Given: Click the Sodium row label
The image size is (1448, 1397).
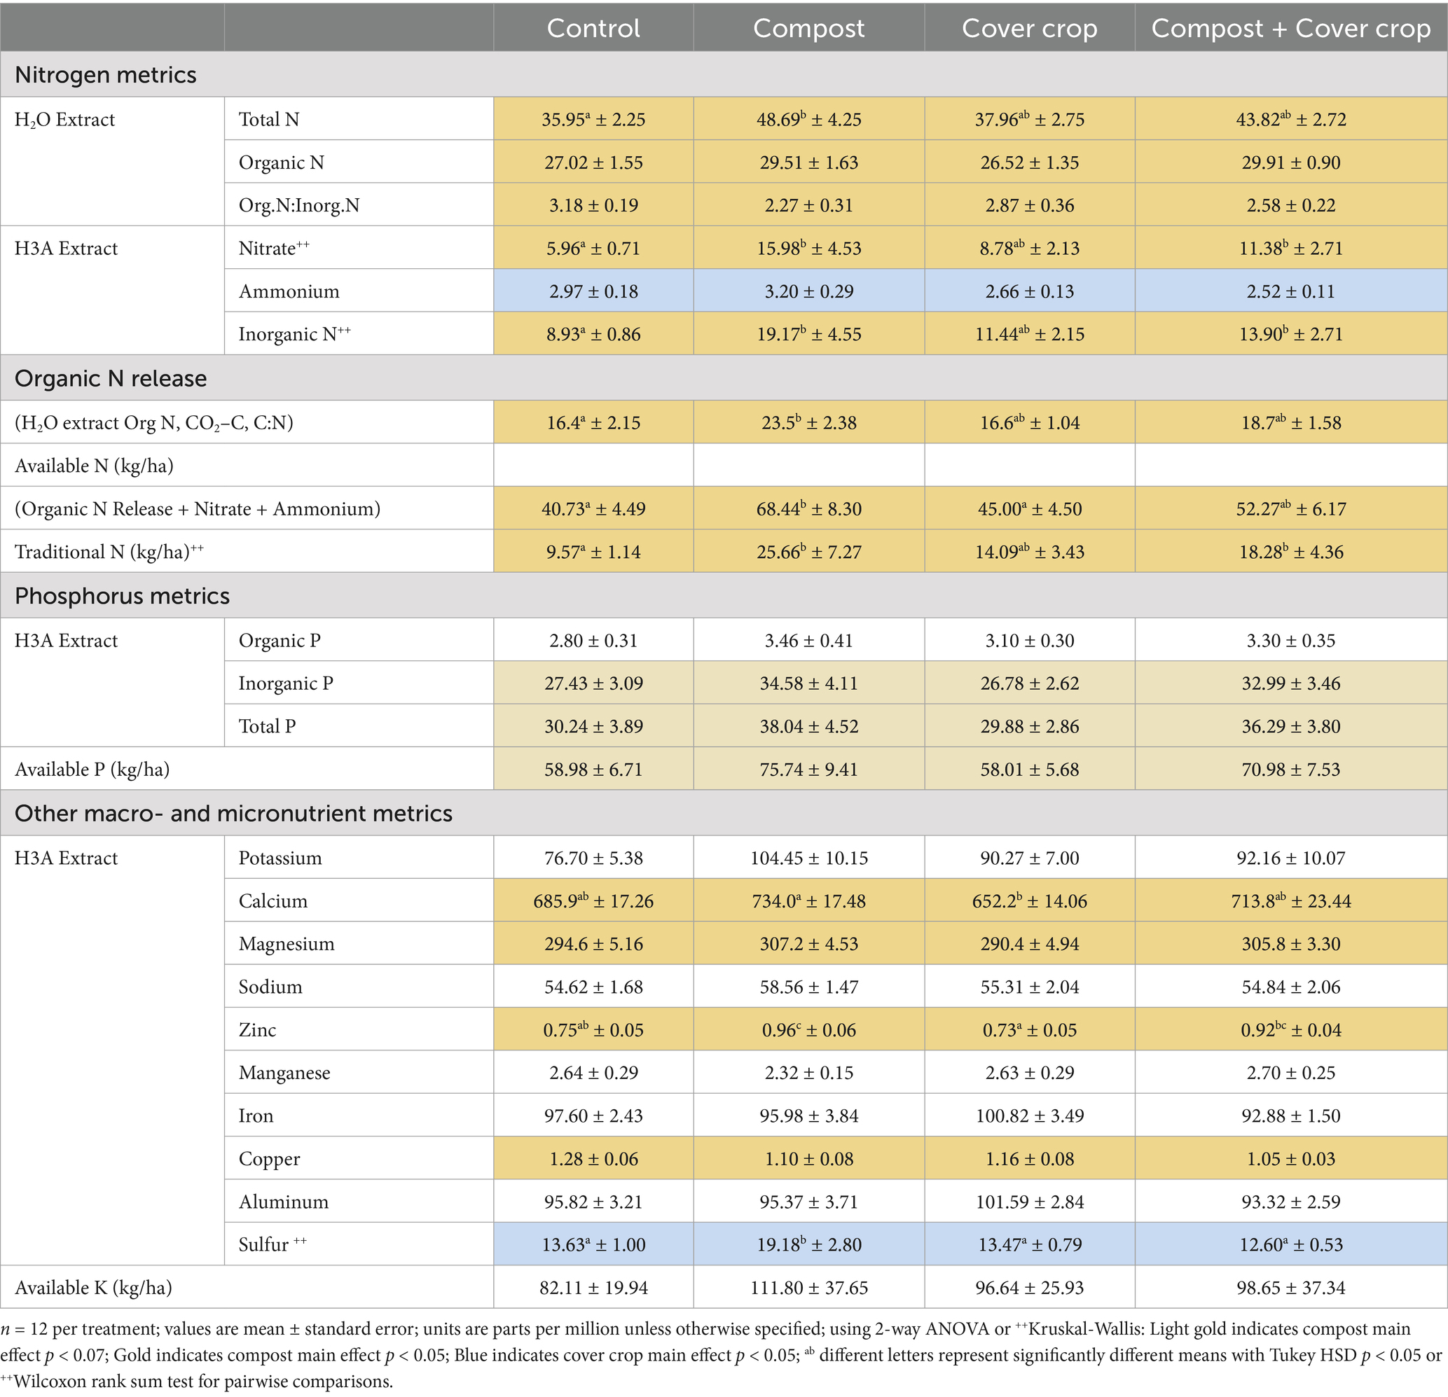Looking at the screenshot, I should (x=270, y=987).
